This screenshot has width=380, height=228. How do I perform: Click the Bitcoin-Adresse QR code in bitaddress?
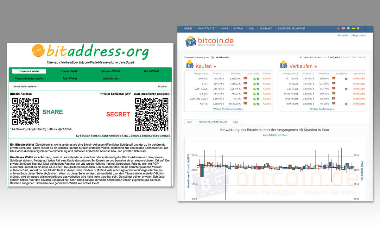tap(26, 111)
